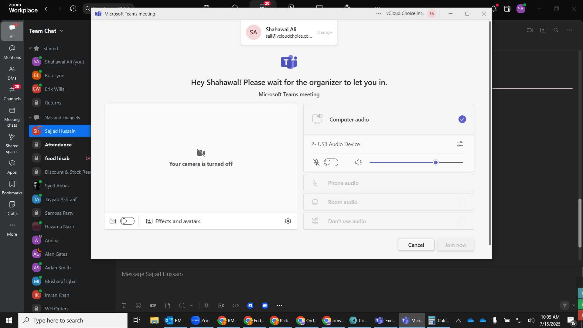Open Calculator from the taskbar
Image resolution: width=583 pixels, height=328 pixels.
point(438,320)
